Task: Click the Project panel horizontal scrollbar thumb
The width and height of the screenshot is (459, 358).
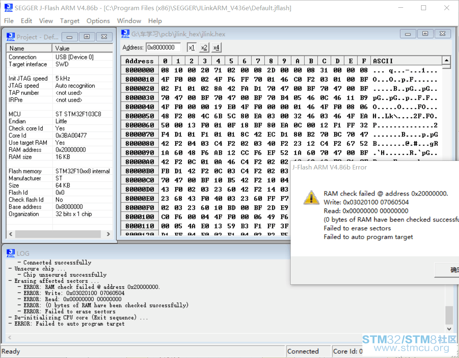Action: [x=58, y=234]
